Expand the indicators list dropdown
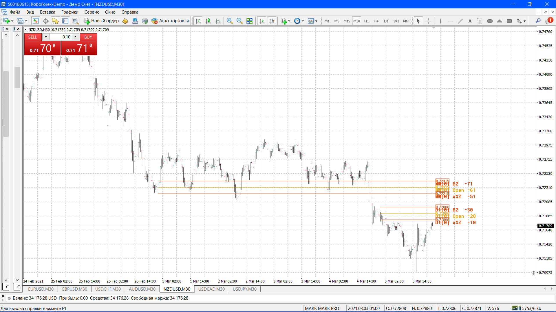The height and width of the screenshot is (312, 556). 289,21
